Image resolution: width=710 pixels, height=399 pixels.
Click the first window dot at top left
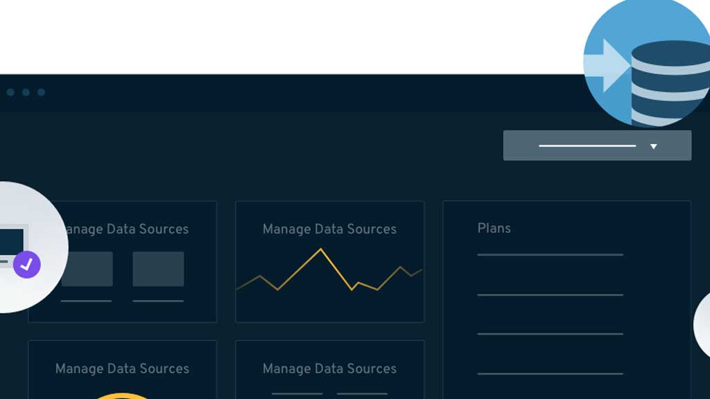pos(10,92)
